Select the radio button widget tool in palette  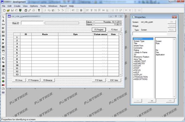[x=3, y=40]
